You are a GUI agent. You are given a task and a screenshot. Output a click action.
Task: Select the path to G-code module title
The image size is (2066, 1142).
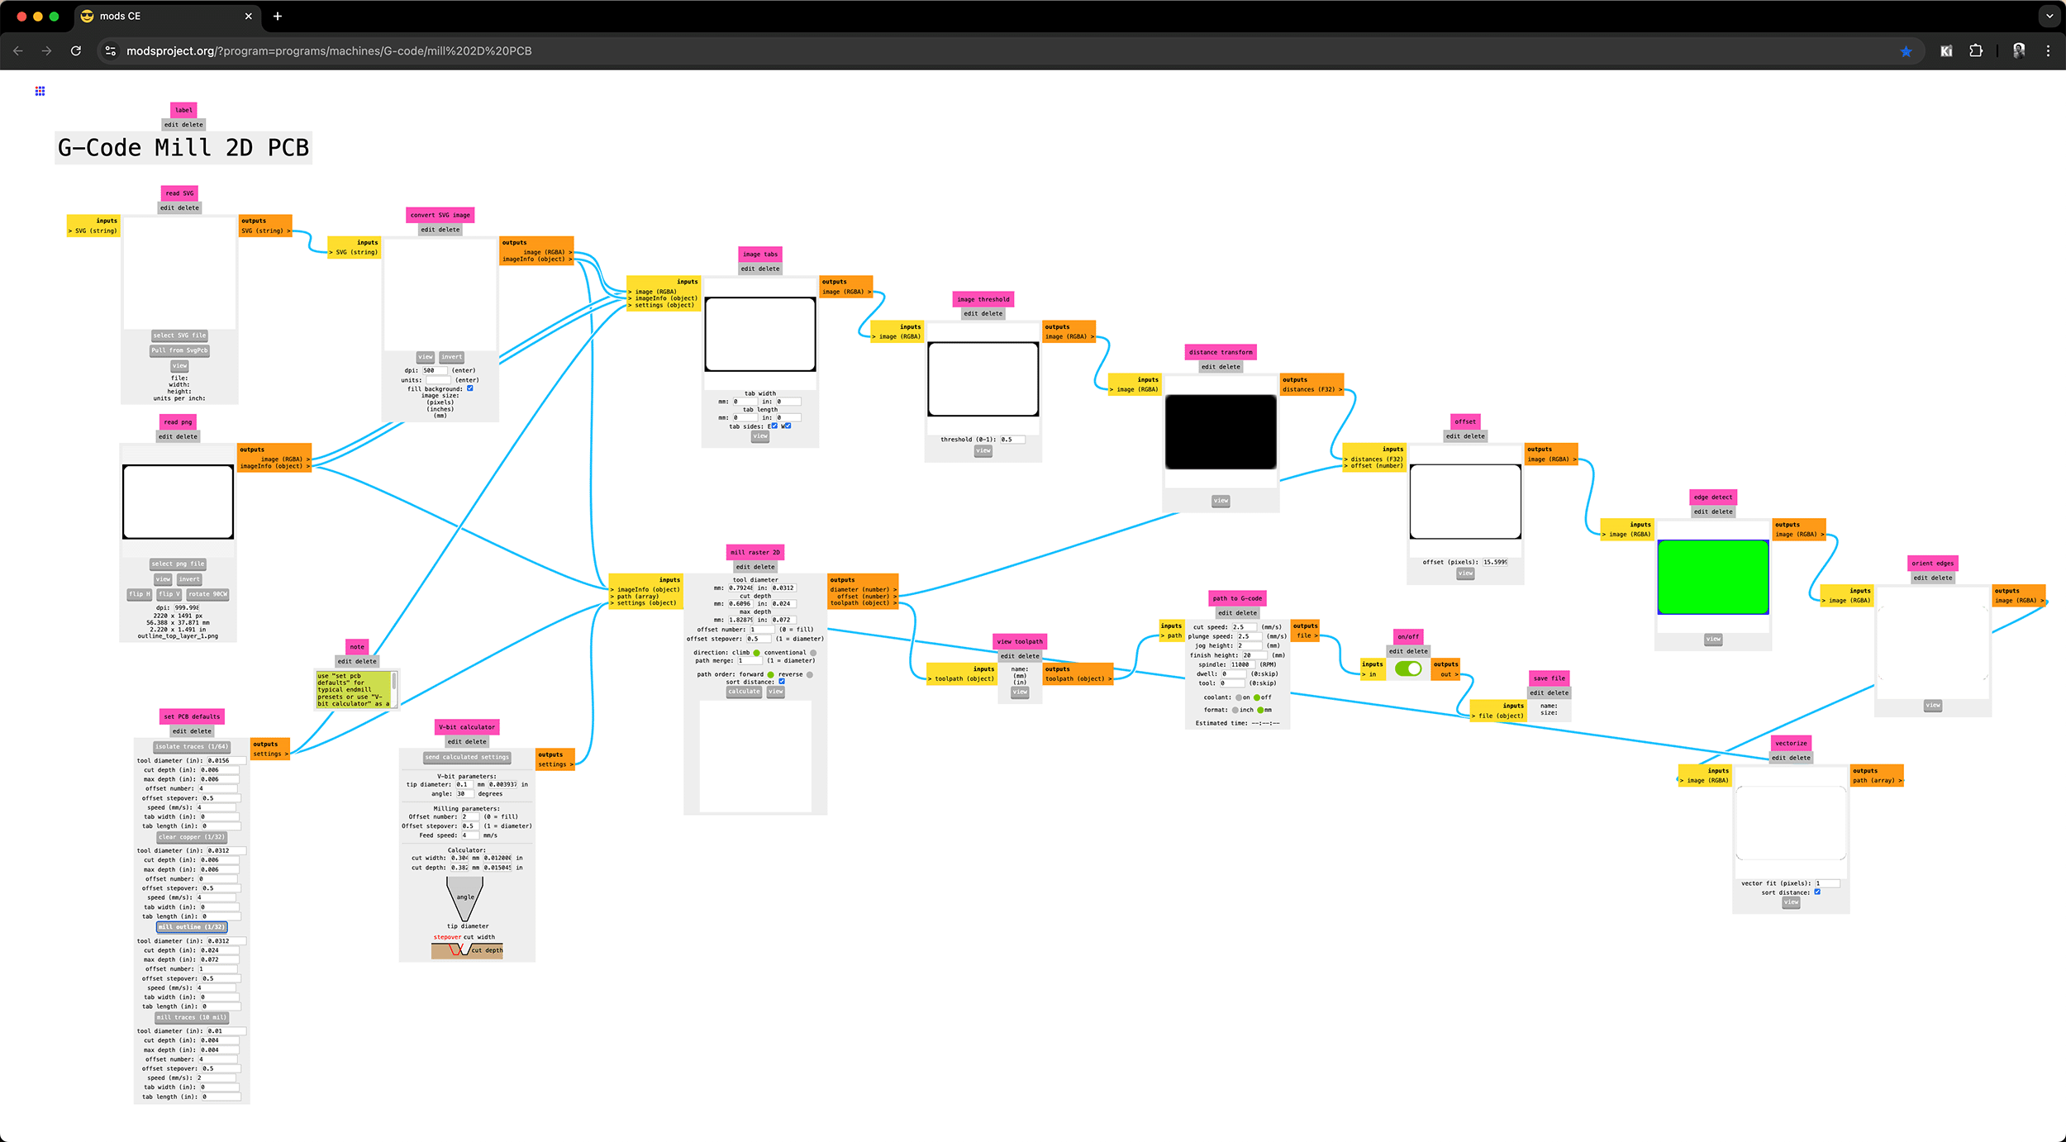coord(1237,598)
